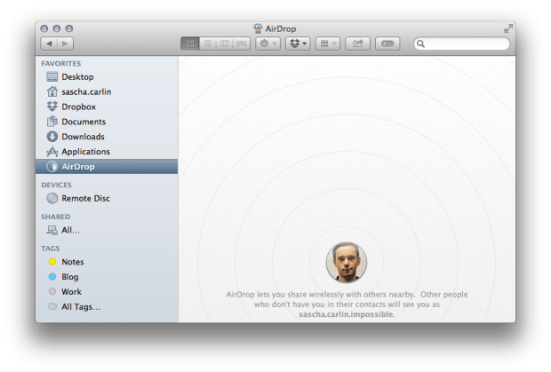This screenshot has width=551, height=372.
Task: Open the Documents folder
Action: (x=107, y=122)
